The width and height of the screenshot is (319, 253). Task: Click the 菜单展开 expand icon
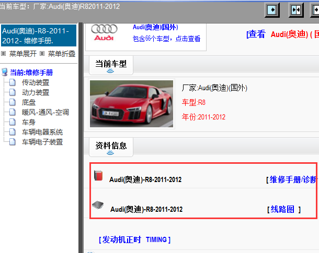tap(4, 54)
